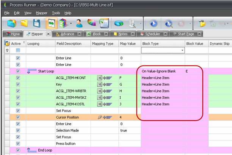Open the Active column filter funnel
Viewport: 232px width, 155px height.
(x=24, y=42)
